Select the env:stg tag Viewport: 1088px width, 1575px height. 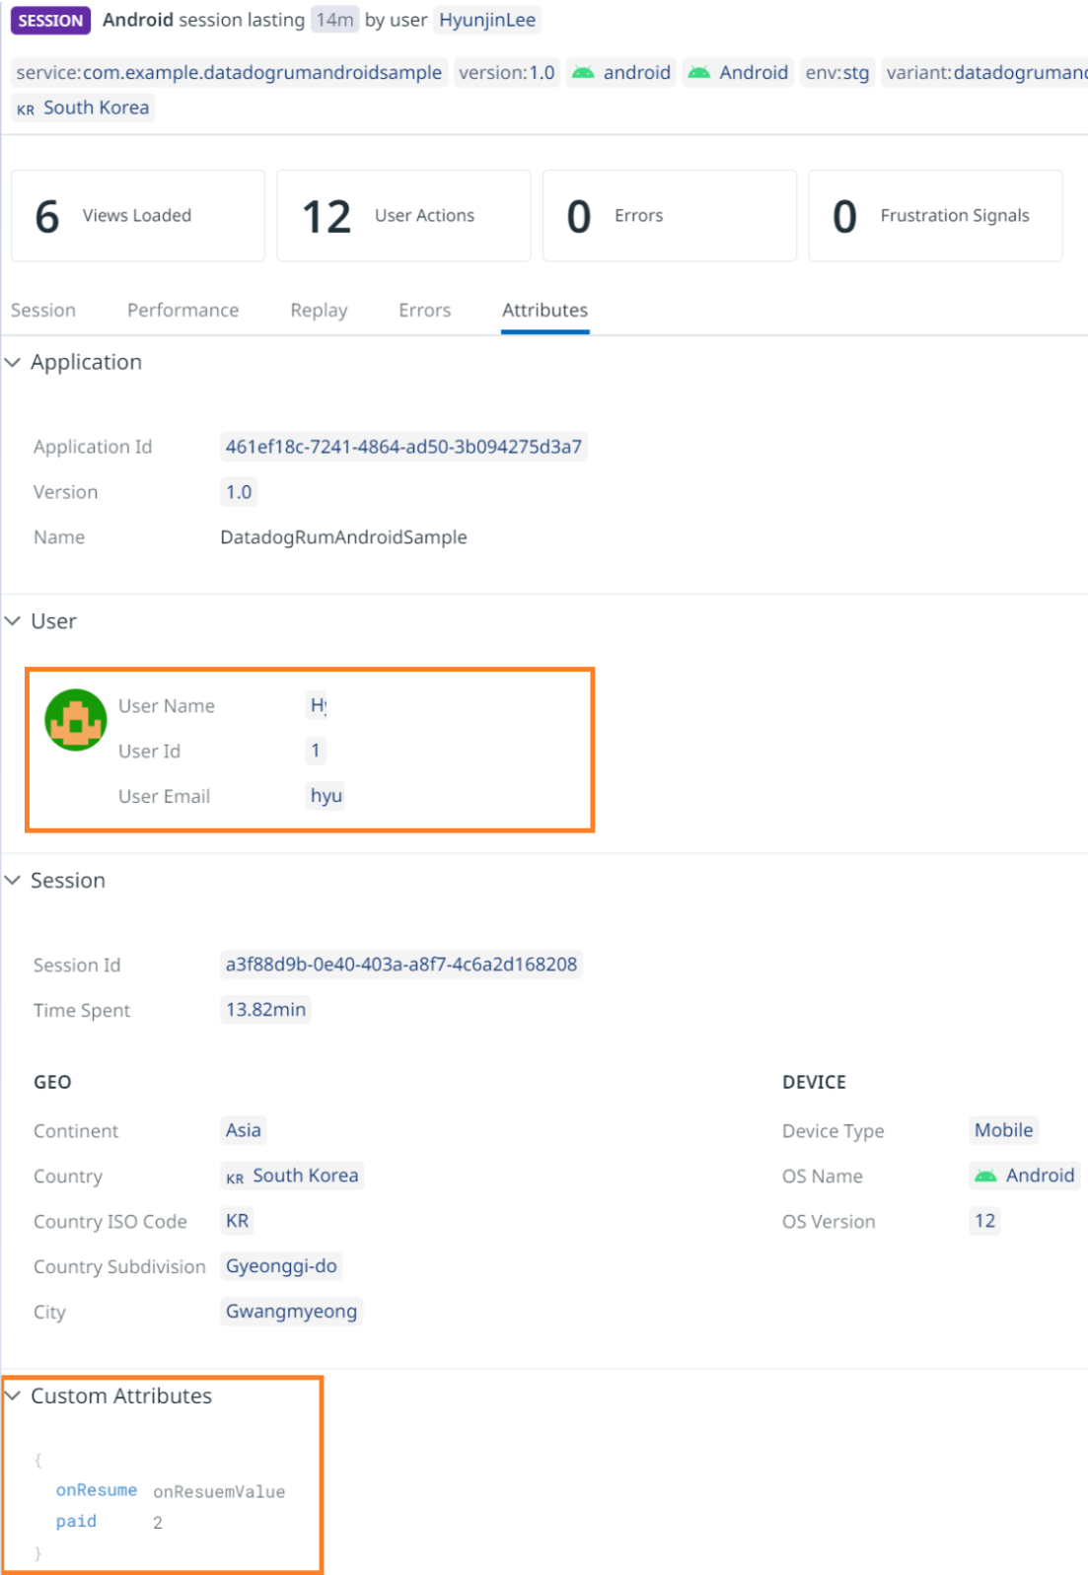tap(837, 73)
